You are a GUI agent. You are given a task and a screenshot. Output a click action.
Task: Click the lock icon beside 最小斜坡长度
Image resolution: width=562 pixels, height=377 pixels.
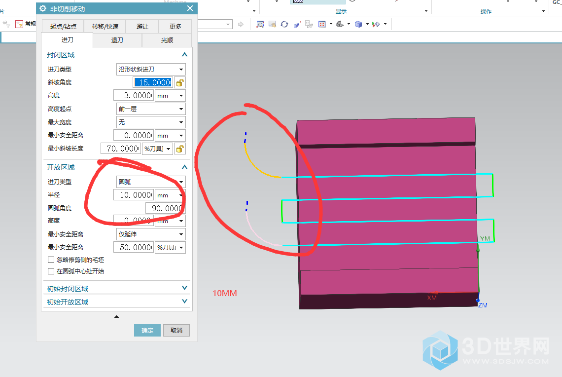180,149
